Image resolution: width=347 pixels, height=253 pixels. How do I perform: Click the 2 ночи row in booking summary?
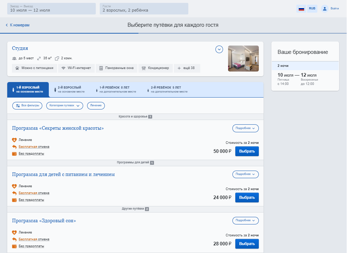pyautogui.click(x=305, y=66)
